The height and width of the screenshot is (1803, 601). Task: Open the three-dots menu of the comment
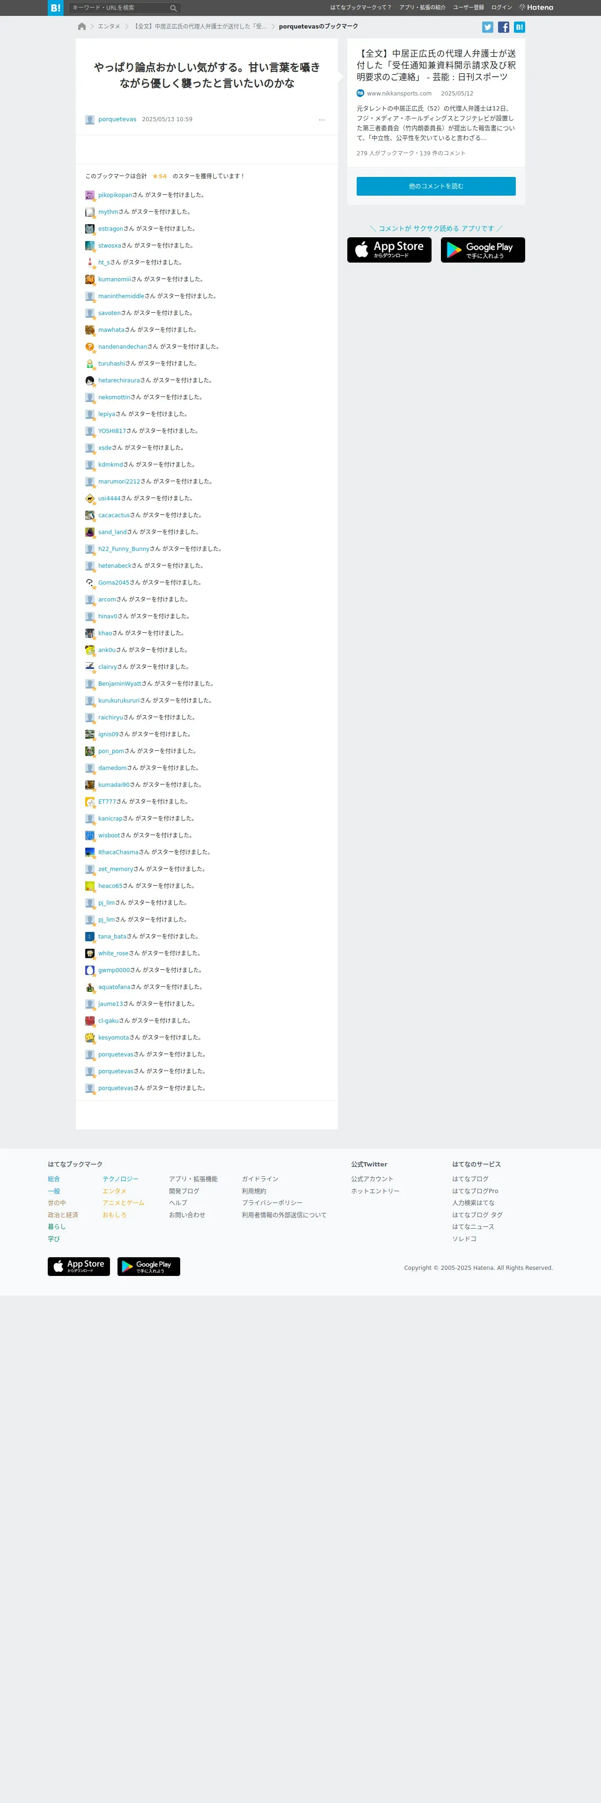(x=322, y=120)
